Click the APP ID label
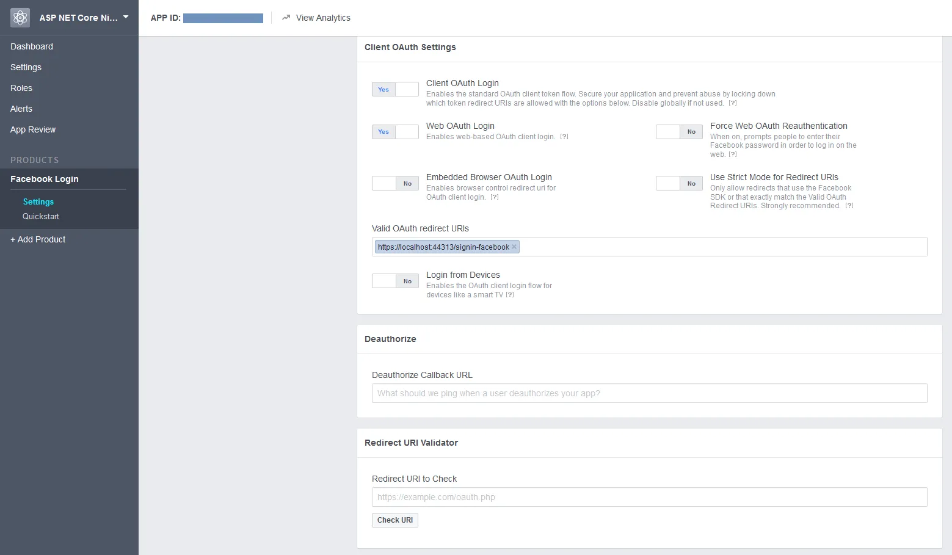Viewport: 952px width, 555px height. pyautogui.click(x=165, y=18)
